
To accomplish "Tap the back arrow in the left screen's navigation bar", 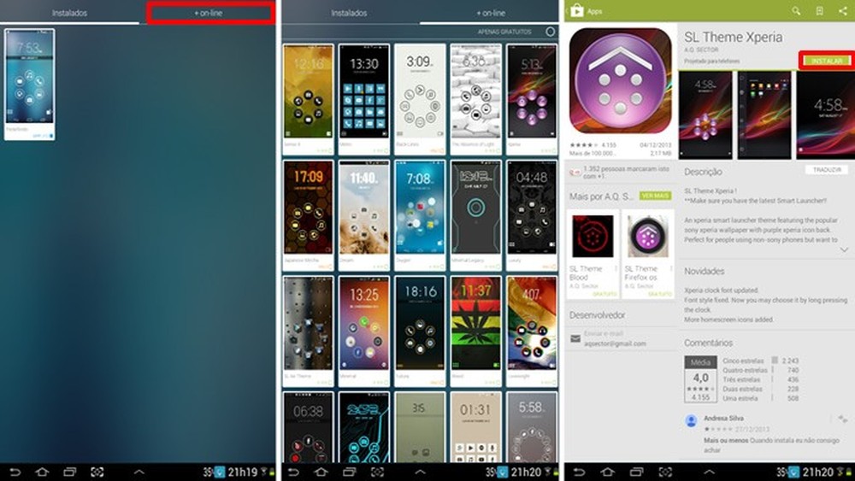I will pos(15,472).
